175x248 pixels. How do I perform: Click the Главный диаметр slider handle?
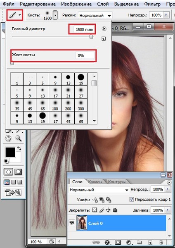point(91,37)
